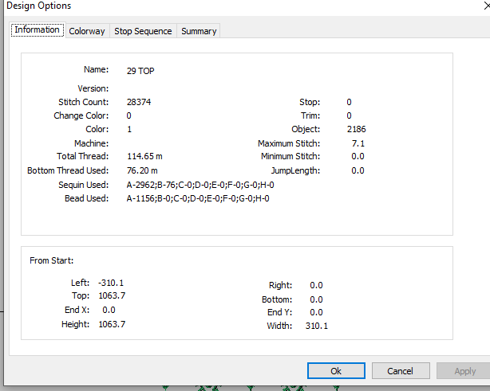
Task: Select stitch count value 28374
Action: pyautogui.click(x=139, y=102)
